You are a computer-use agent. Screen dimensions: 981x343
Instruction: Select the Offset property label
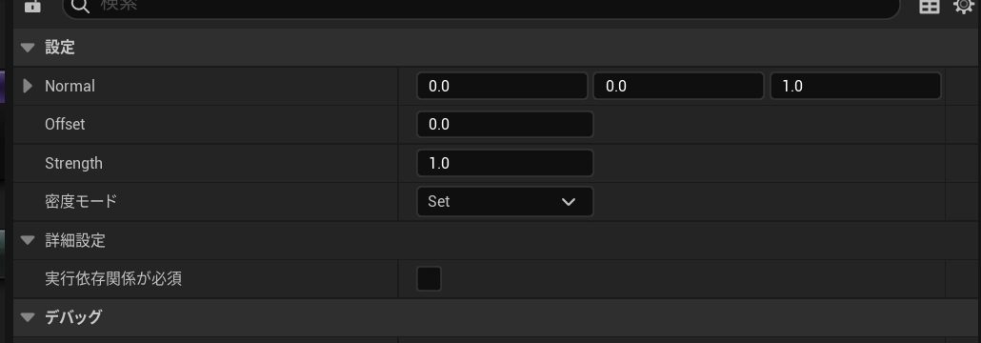pyautogui.click(x=65, y=125)
